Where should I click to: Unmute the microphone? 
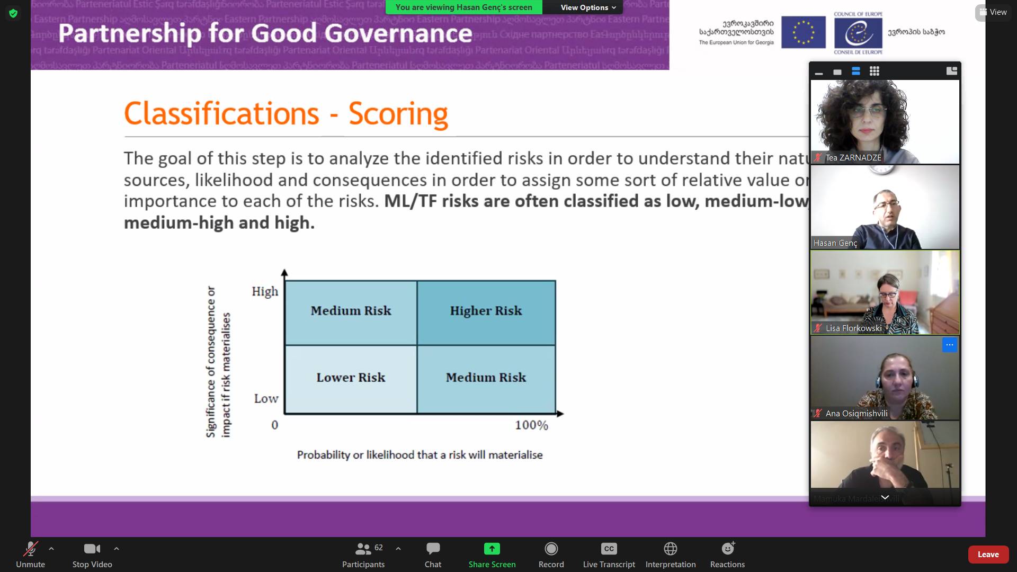30,554
